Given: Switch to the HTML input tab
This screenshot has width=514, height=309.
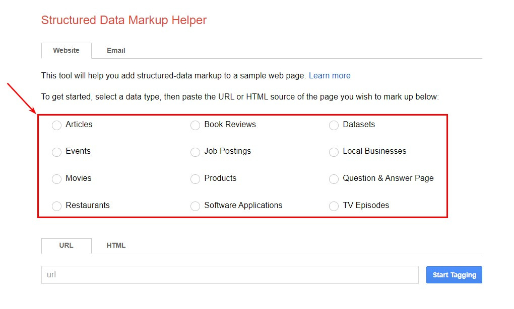Looking at the screenshot, I should [x=116, y=245].
